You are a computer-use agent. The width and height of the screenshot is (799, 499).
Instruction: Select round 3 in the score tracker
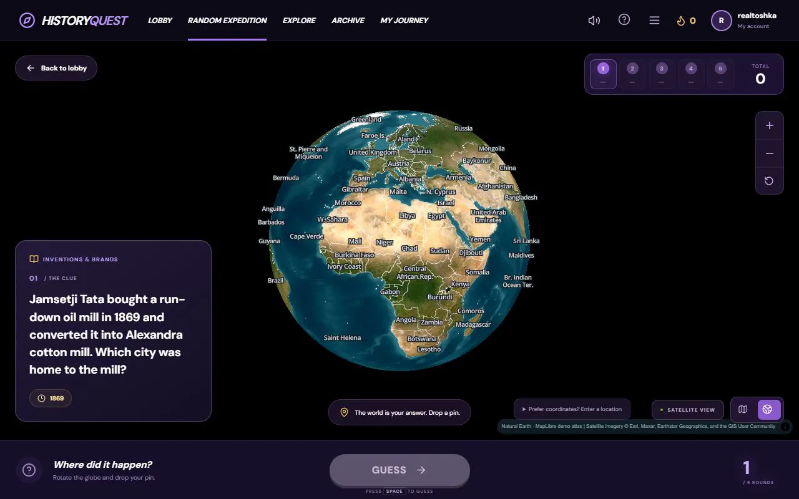pyautogui.click(x=662, y=74)
